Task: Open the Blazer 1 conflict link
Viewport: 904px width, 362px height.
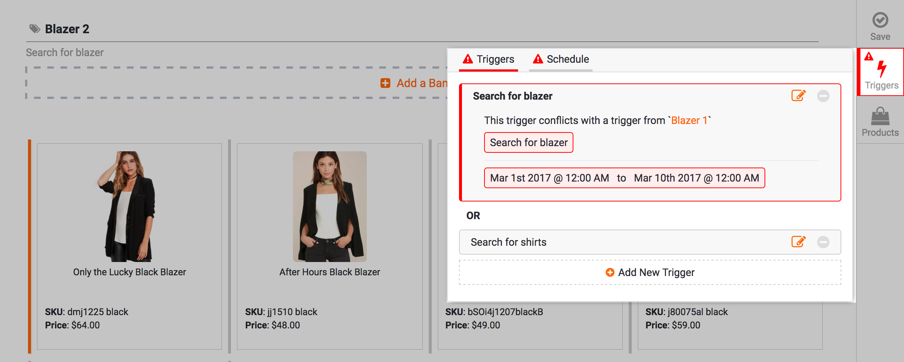Action: (x=689, y=120)
